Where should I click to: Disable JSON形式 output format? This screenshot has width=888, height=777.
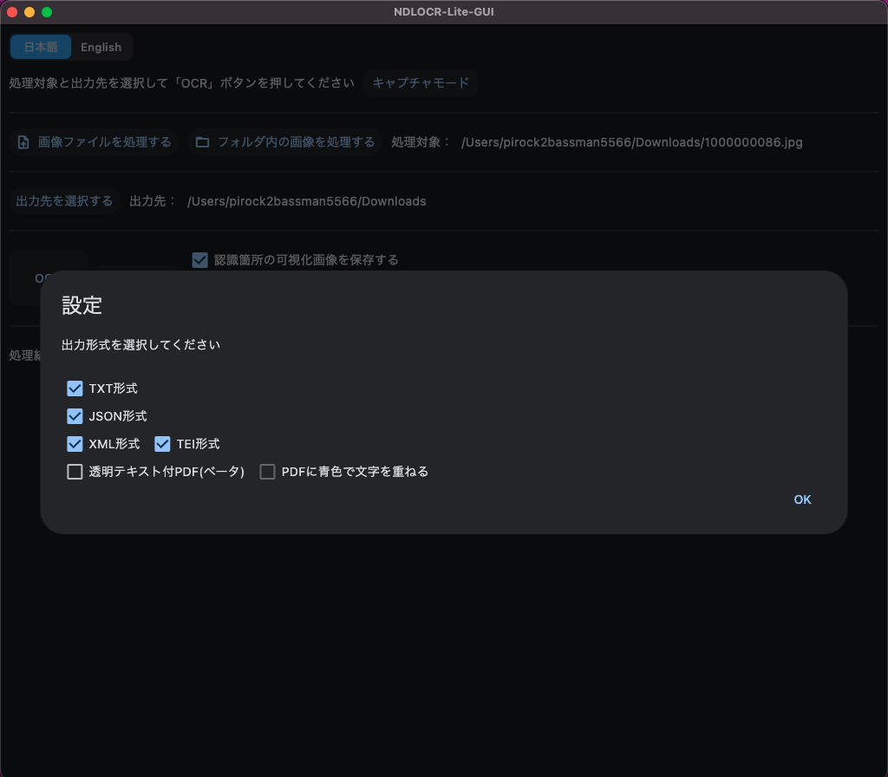[x=75, y=416]
